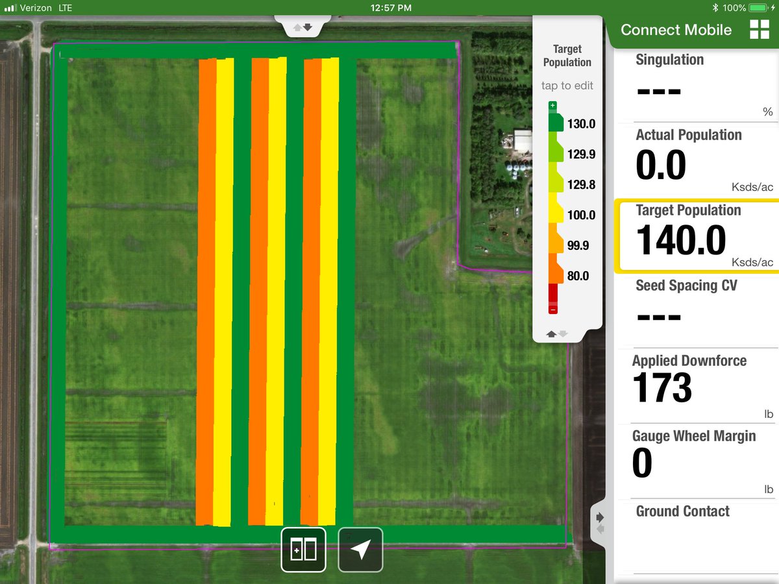Image resolution: width=779 pixels, height=584 pixels.
Task: Tap the Verizon signal strength icon
Action: click(x=10, y=7)
